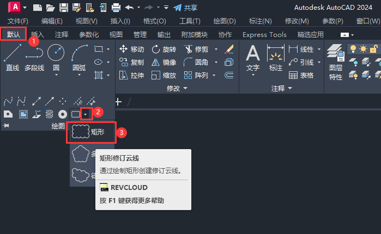The height and width of the screenshot is (234, 381).
Task: Click the make object's layer current icon
Action: (x=366, y=62)
